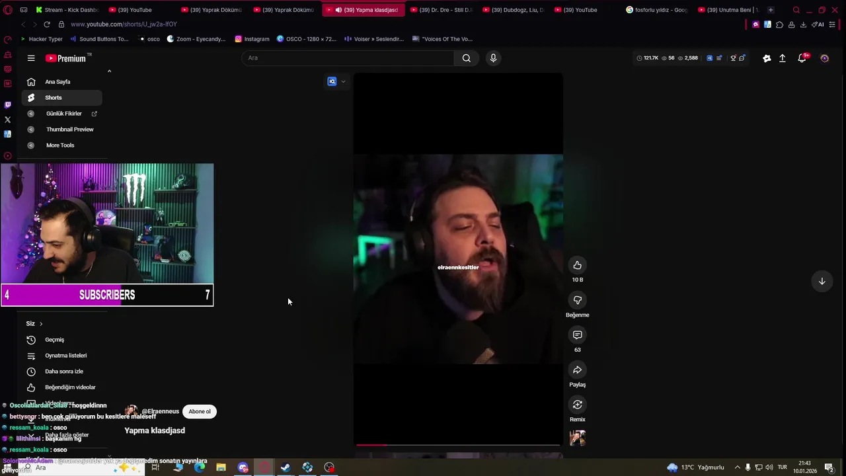
Task: Switch to the Unutma Beni tab
Action: [x=728, y=10]
